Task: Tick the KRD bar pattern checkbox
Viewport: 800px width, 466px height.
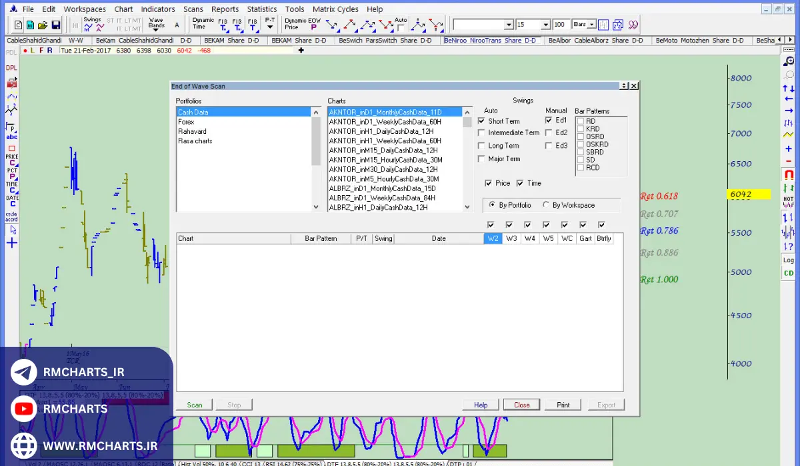Action: [581, 129]
